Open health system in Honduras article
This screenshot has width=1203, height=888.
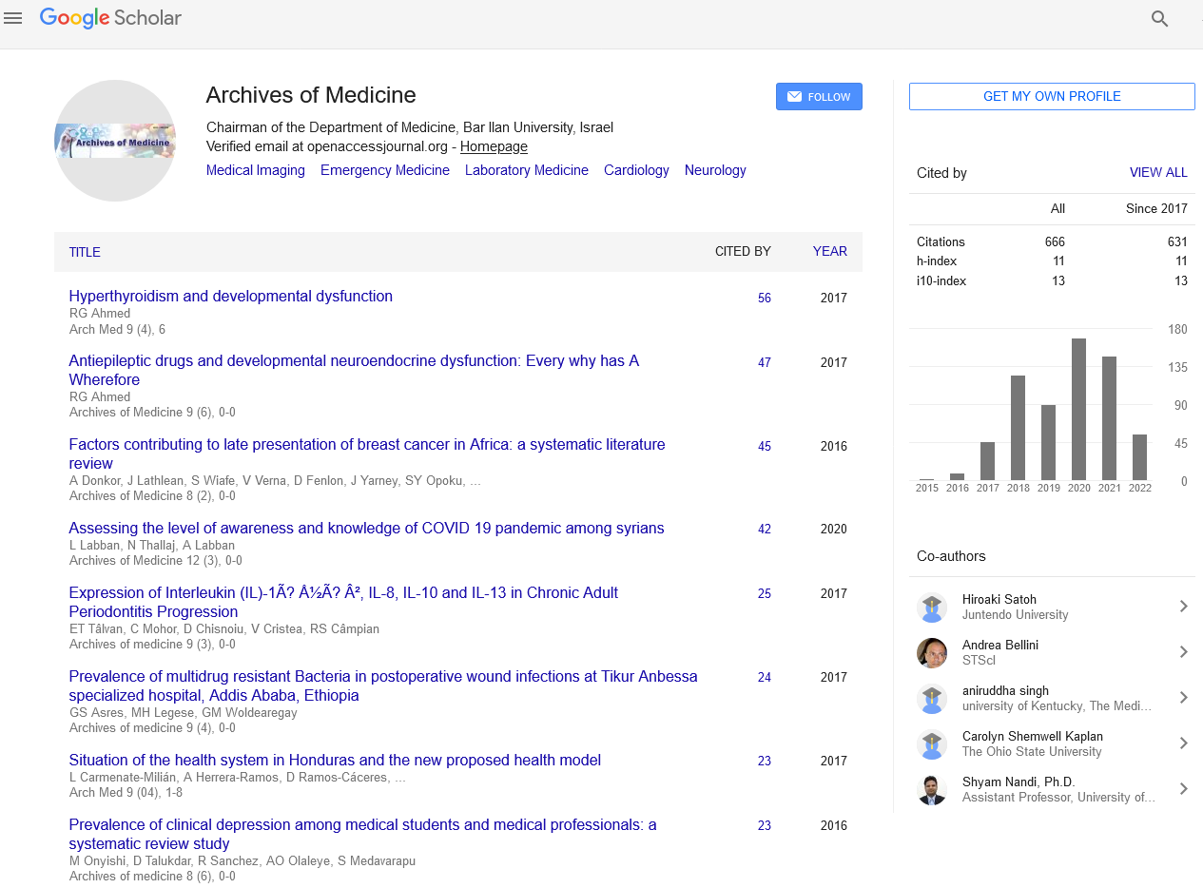335,761
